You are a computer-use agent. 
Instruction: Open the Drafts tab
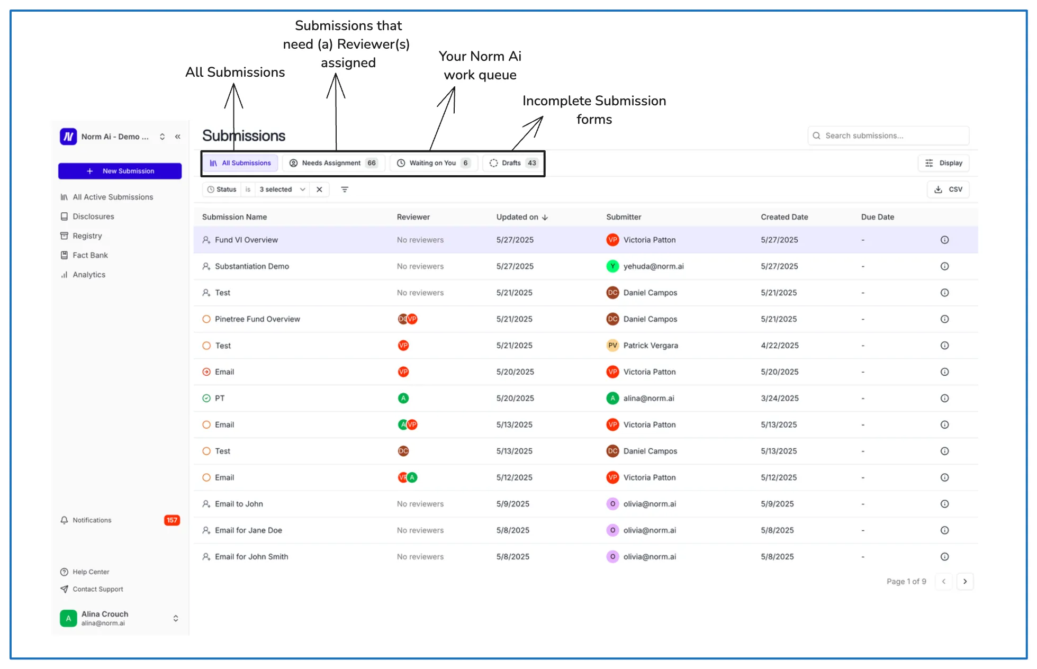[513, 163]
